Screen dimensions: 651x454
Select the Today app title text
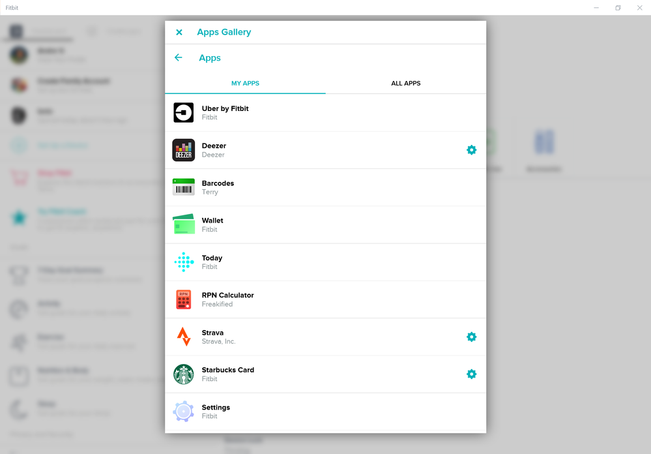212,258
